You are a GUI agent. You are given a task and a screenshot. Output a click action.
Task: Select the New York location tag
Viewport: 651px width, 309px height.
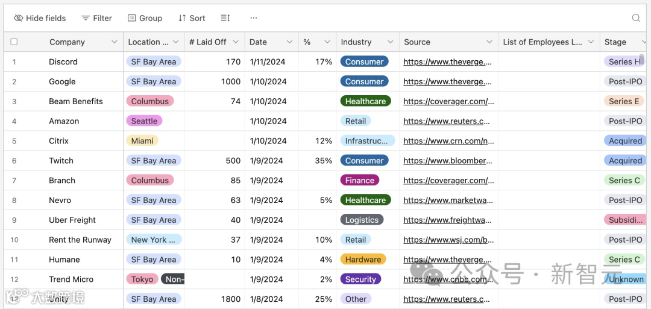(154, 240)
